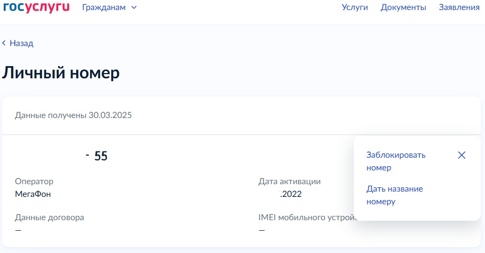This screenshot has width=485, height=253.
Task: Choose Заблокировать номер in the popup menu
Action: [396, 161]
